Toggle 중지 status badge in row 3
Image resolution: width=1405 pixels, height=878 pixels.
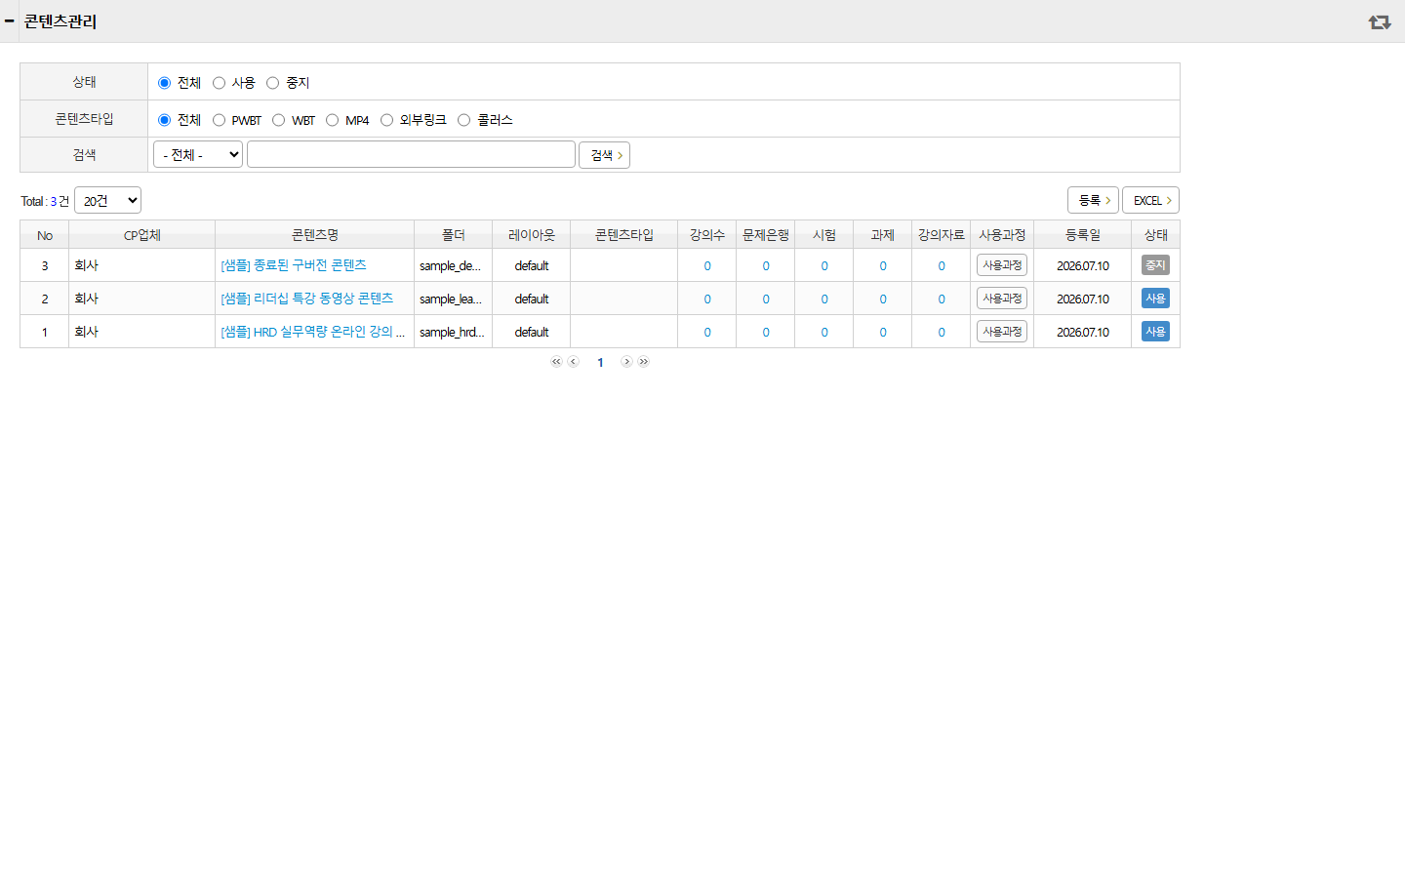[1155, 265]
